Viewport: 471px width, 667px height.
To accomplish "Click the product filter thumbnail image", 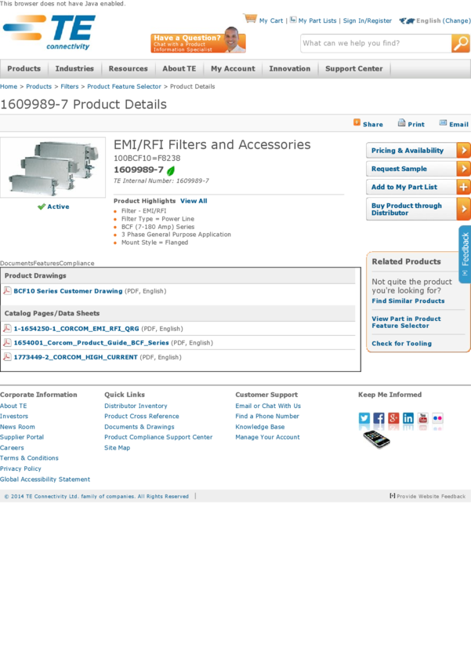I will [x=53, y=167].
